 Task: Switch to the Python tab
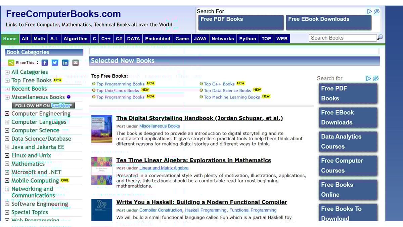pos(248,38)
